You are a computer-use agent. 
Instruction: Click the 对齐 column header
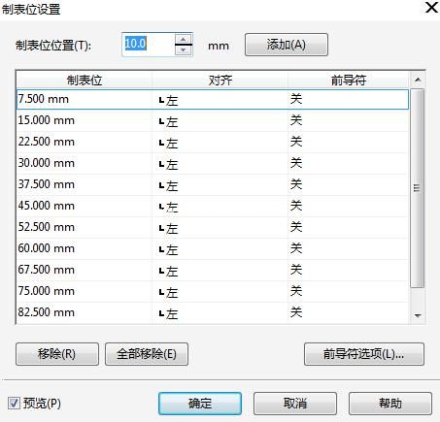(x=220, y=80)
